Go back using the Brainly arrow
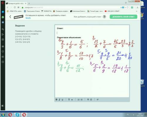 point(10,17)
